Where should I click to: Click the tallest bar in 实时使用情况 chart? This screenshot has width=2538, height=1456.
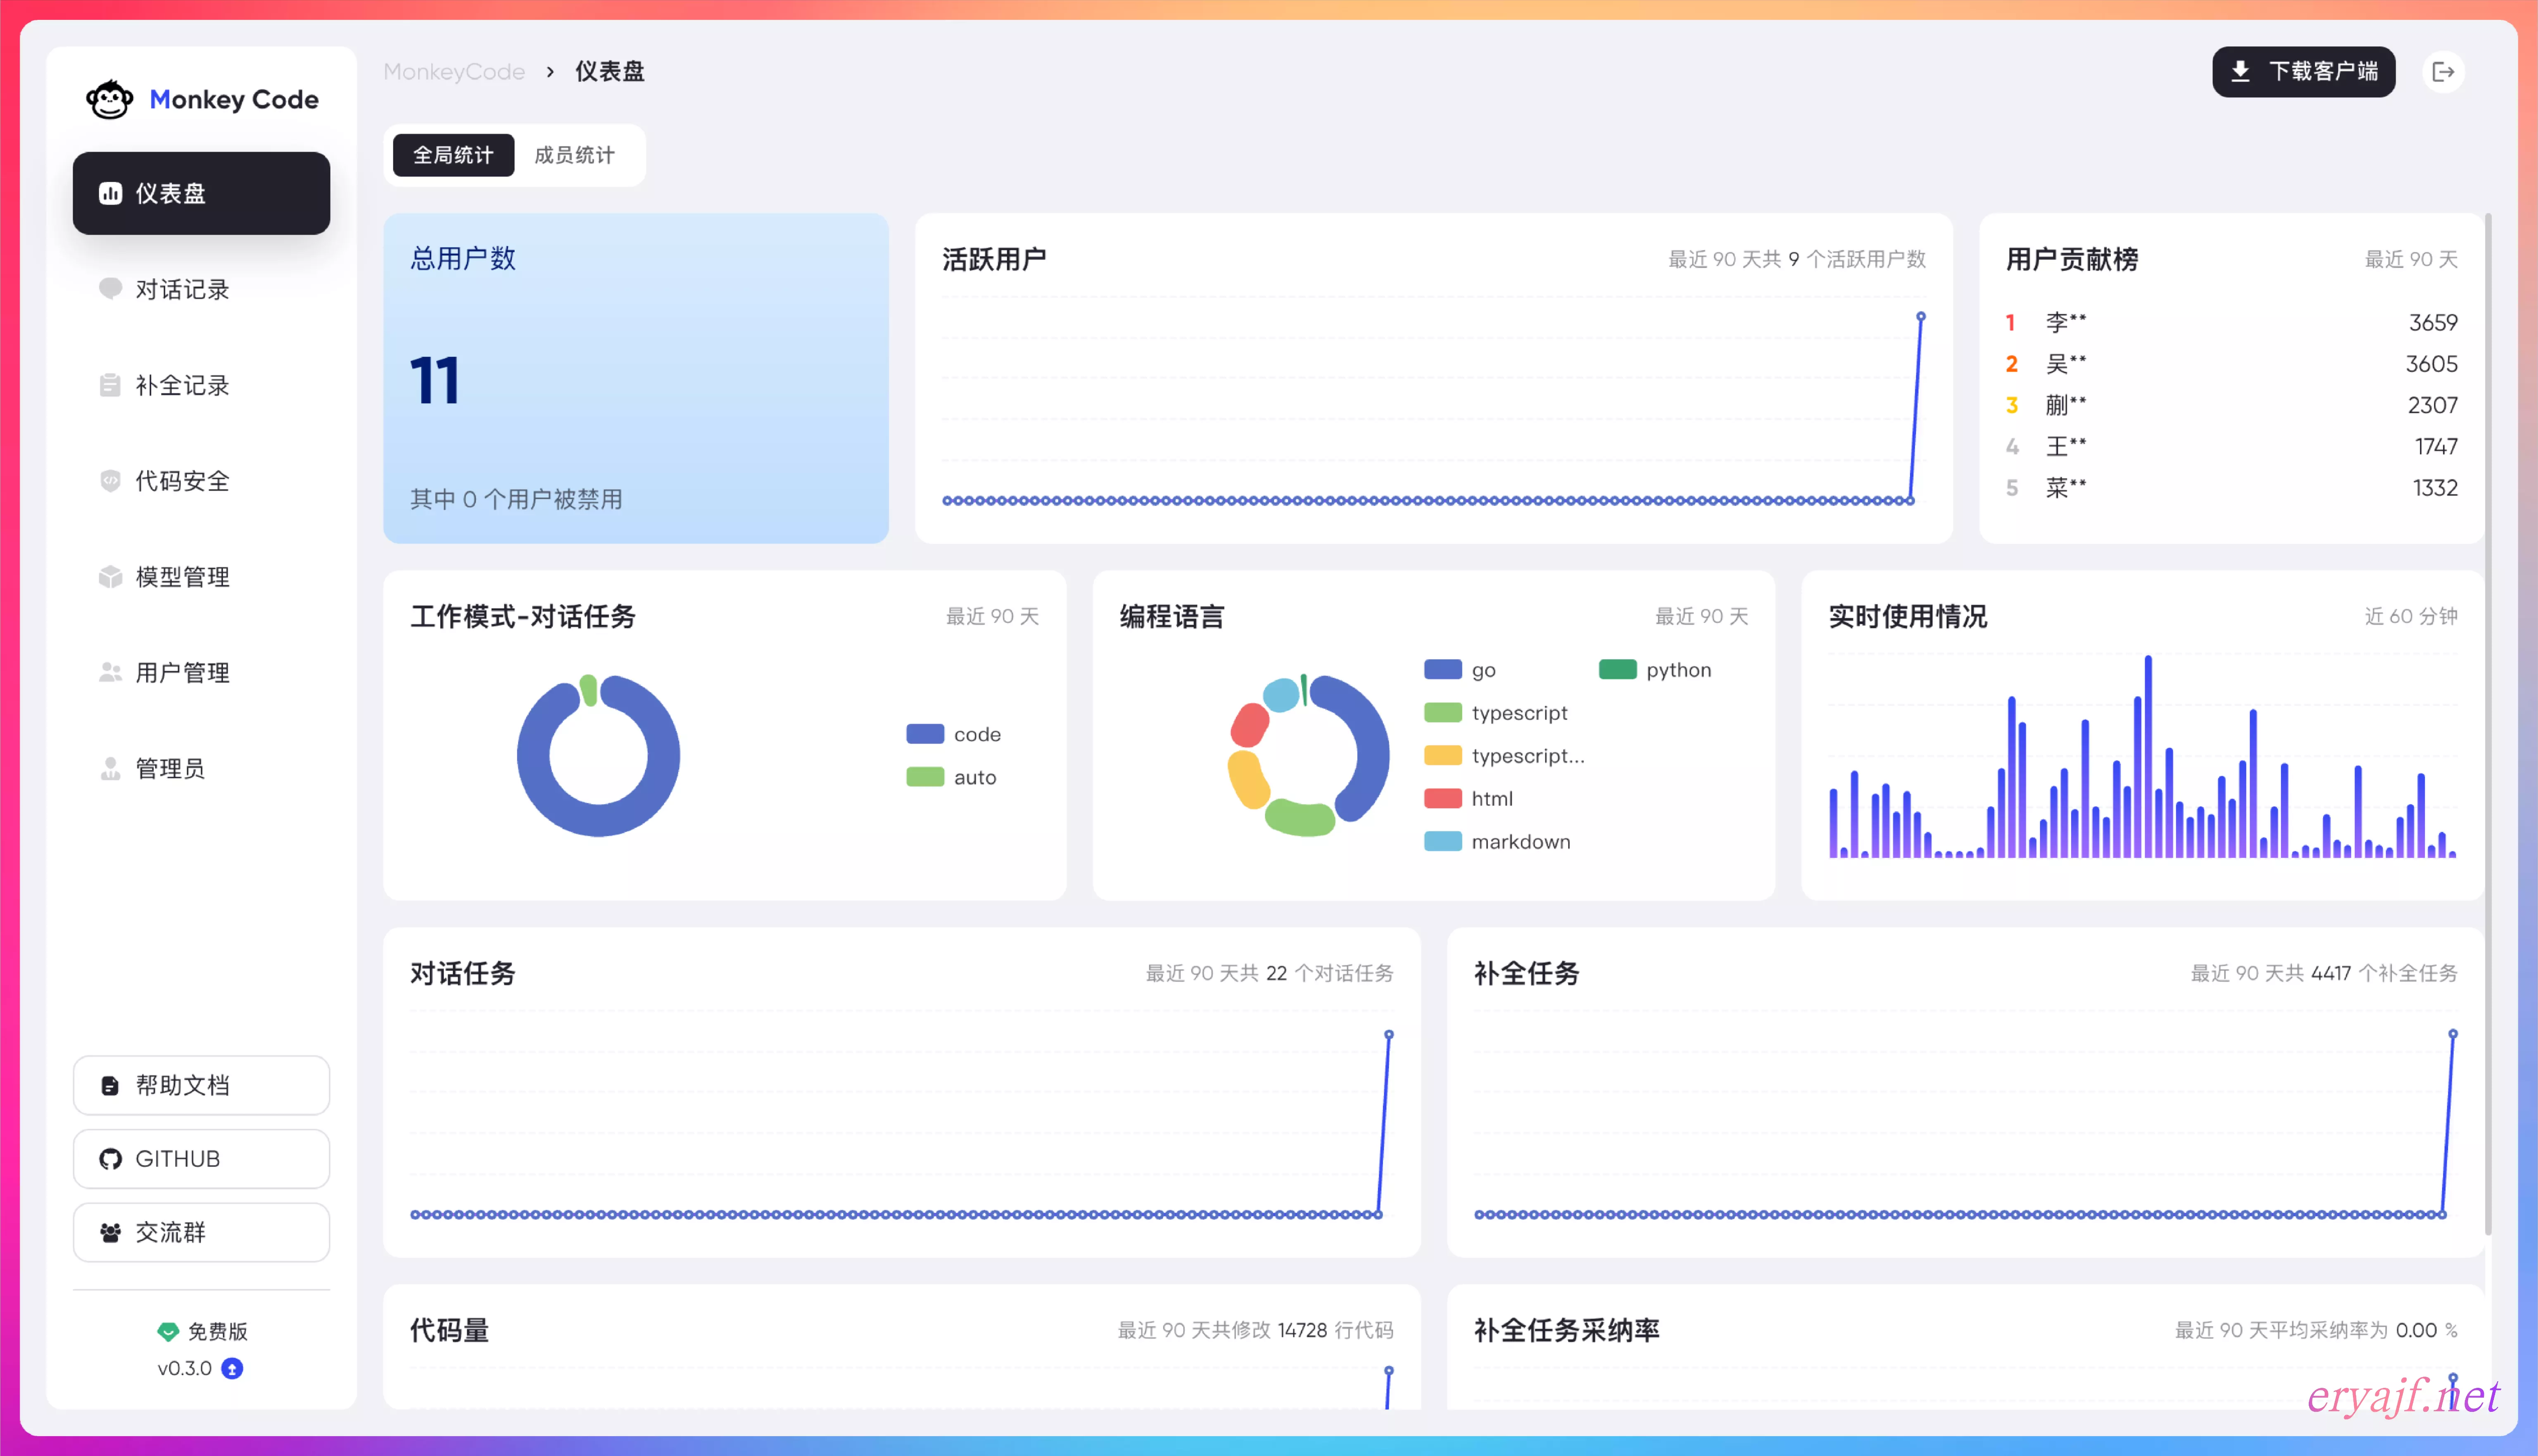(2147, 757)
